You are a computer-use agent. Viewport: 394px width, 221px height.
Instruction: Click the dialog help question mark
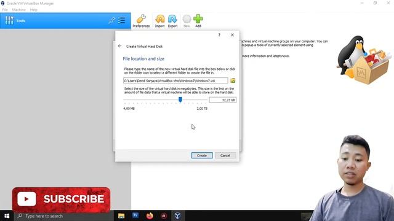(219, 35)
